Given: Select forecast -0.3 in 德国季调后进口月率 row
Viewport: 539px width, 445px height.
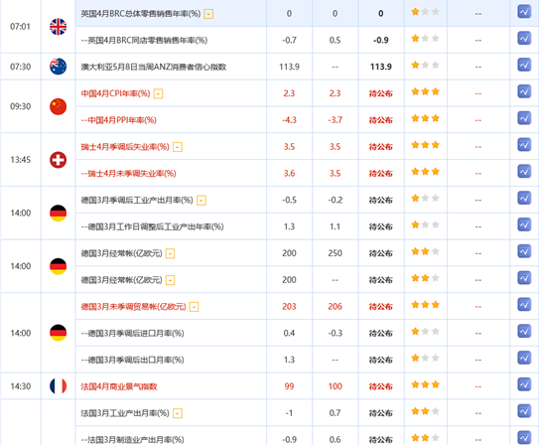Looking at the screenshot, I should (336, 333).
